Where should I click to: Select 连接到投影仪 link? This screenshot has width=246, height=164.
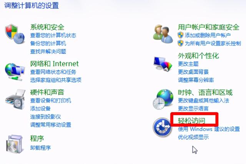click(x=45, y=117)
